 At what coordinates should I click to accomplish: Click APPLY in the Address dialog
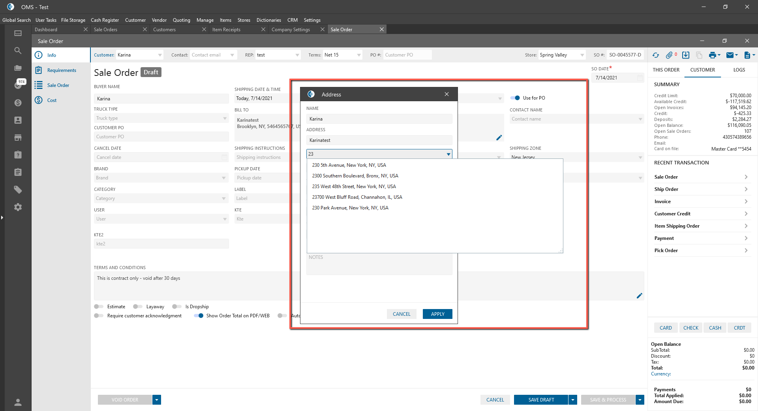(437, 314)
